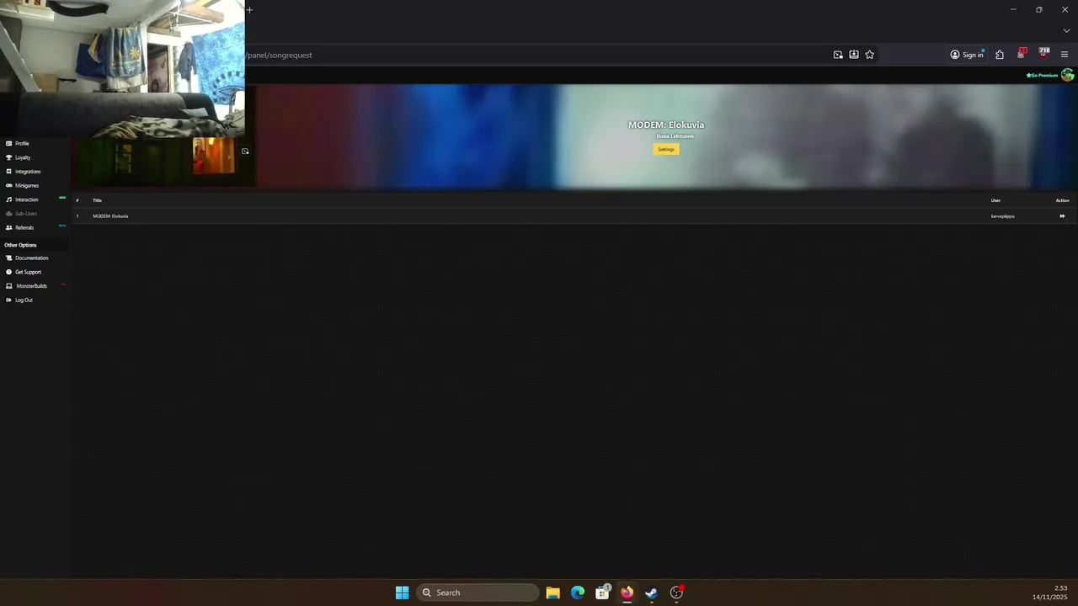The height and width of the screenshot is (606, 1078).
Task: Click the picture-in-picture address bar icon
Action: tap(838, 55)
